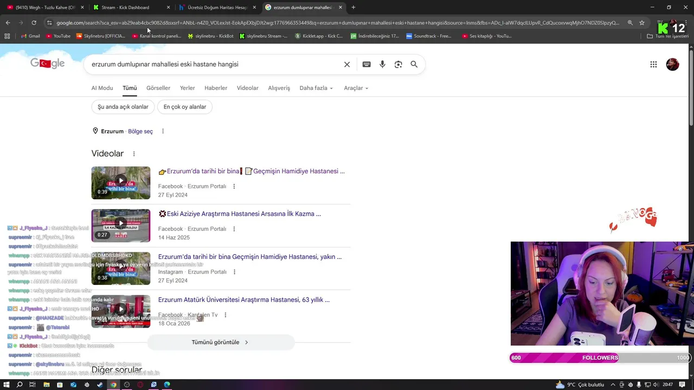Toggle the Şu anda açık olanlar filter

123,107
